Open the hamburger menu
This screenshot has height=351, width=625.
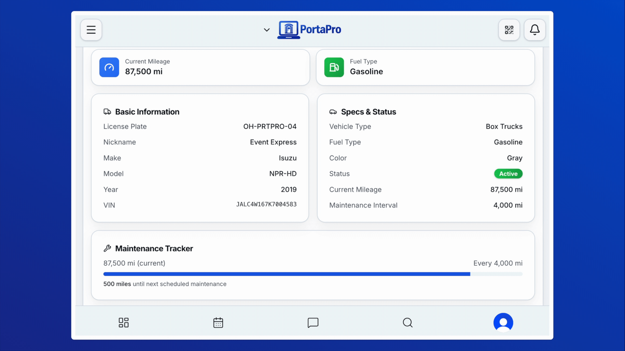pyautogui.click(x=91, y=30)
